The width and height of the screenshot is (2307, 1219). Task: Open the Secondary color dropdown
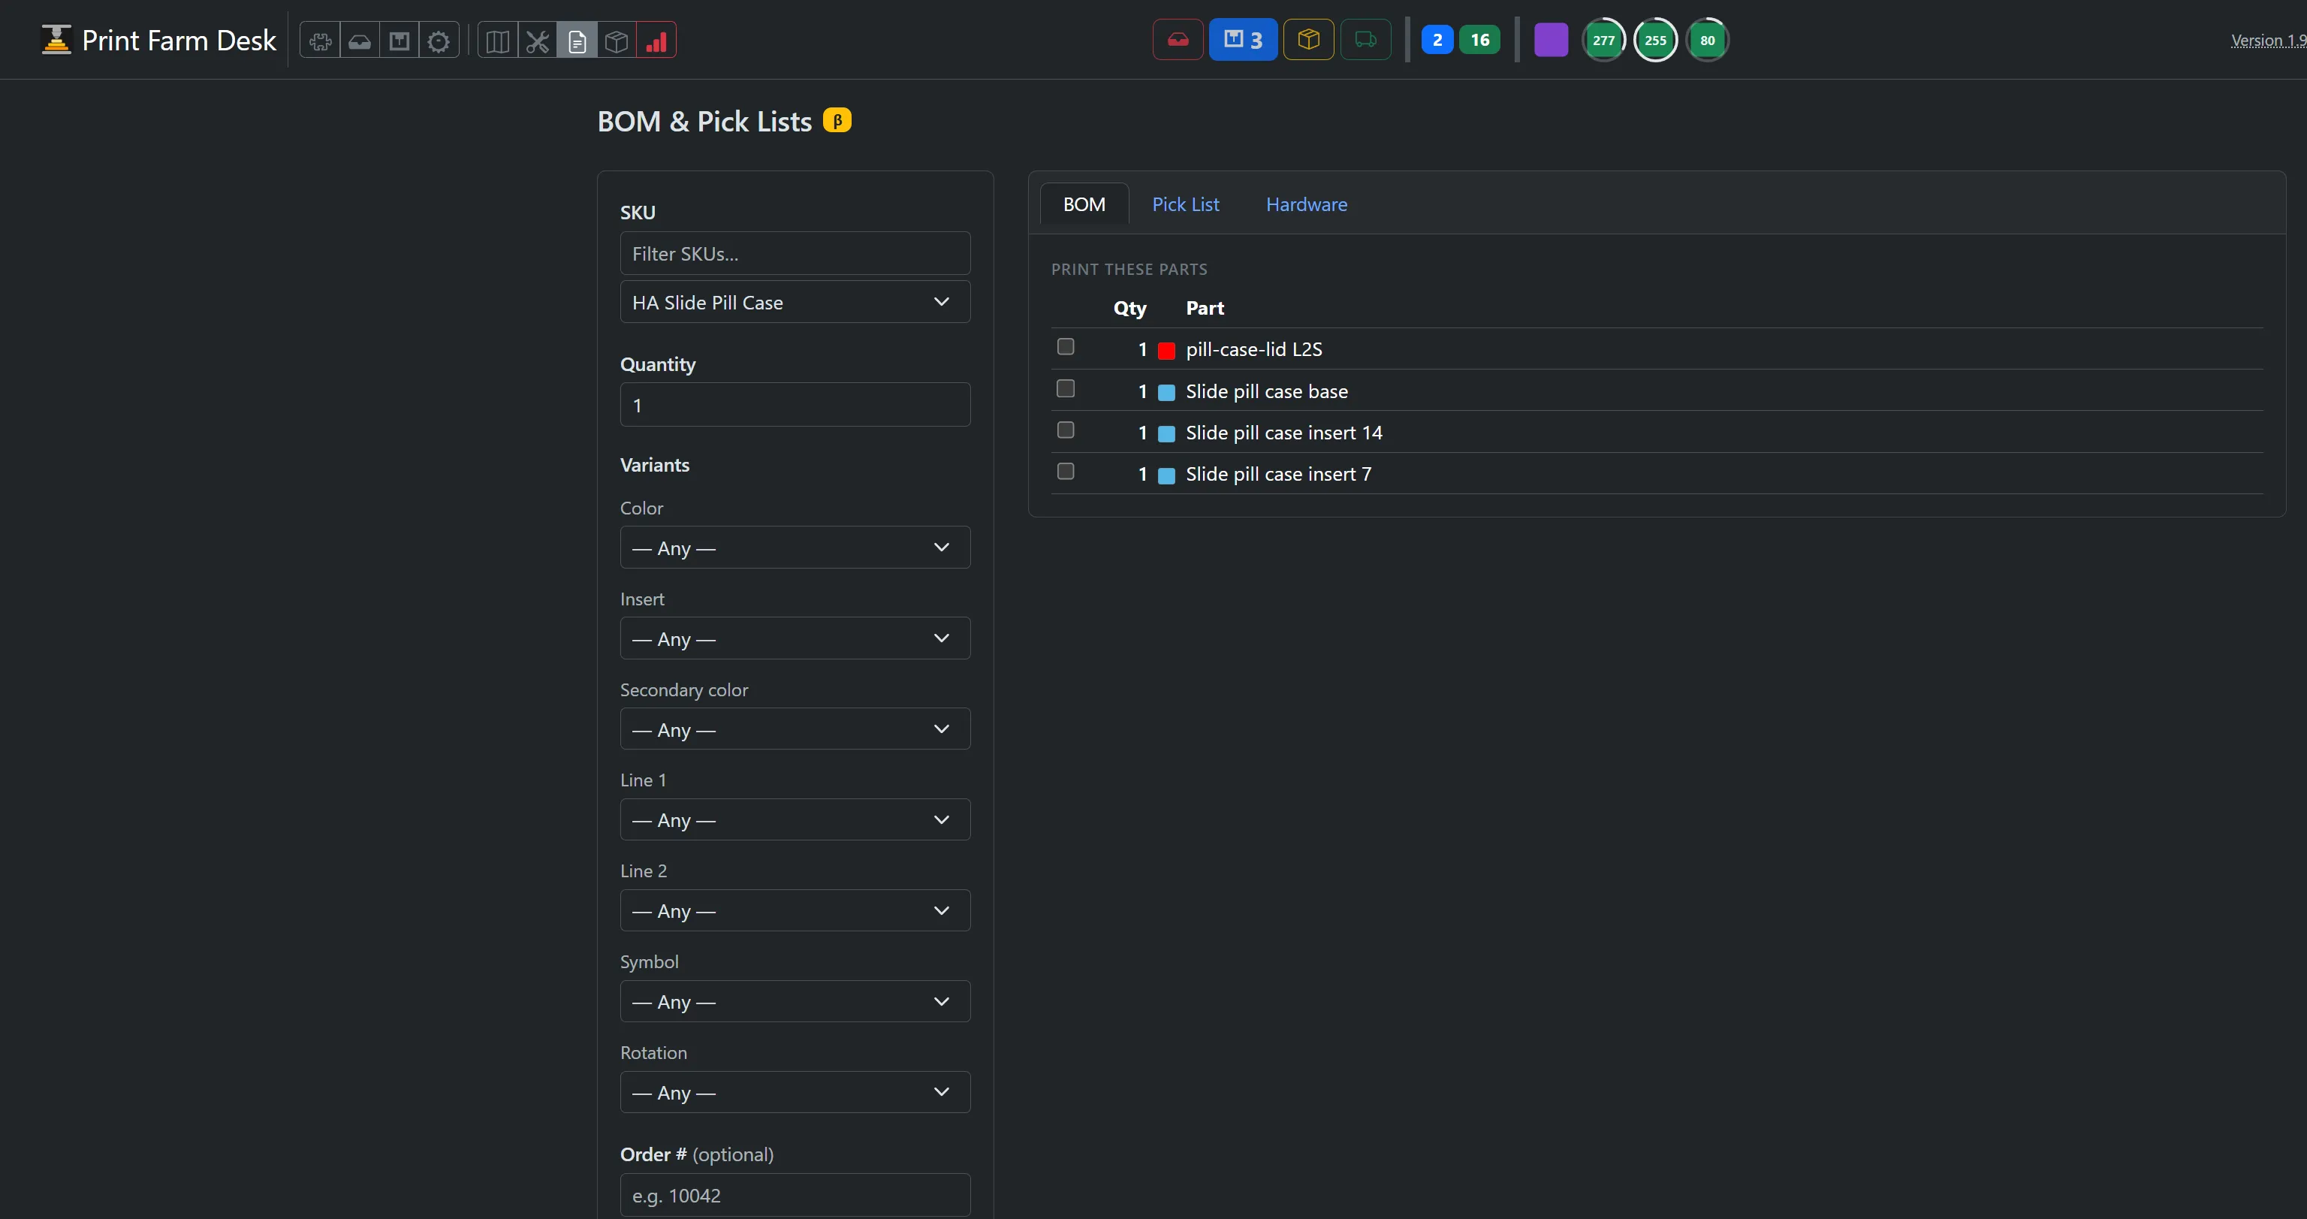point(795,729)
